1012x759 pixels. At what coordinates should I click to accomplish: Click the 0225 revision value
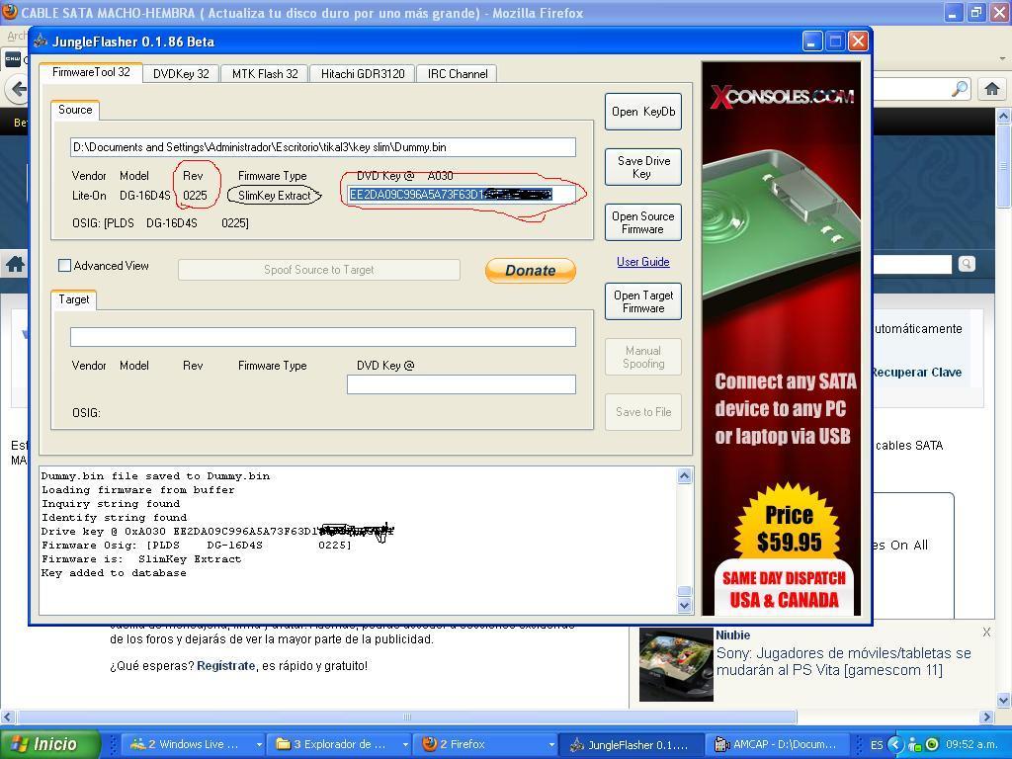tap(195, 195)
